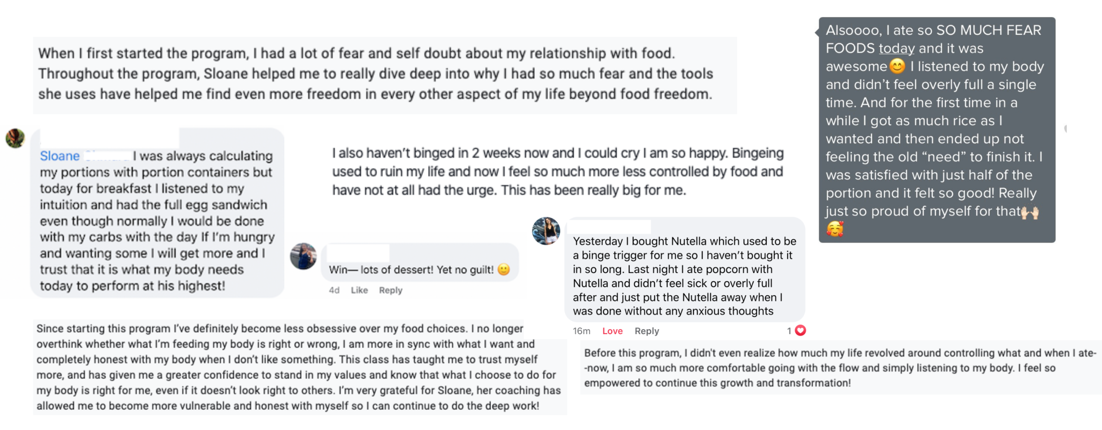
Task: Click the smiley emoji after 'no guilt!'
Action: pyautogui.click(x=504, y=269)
